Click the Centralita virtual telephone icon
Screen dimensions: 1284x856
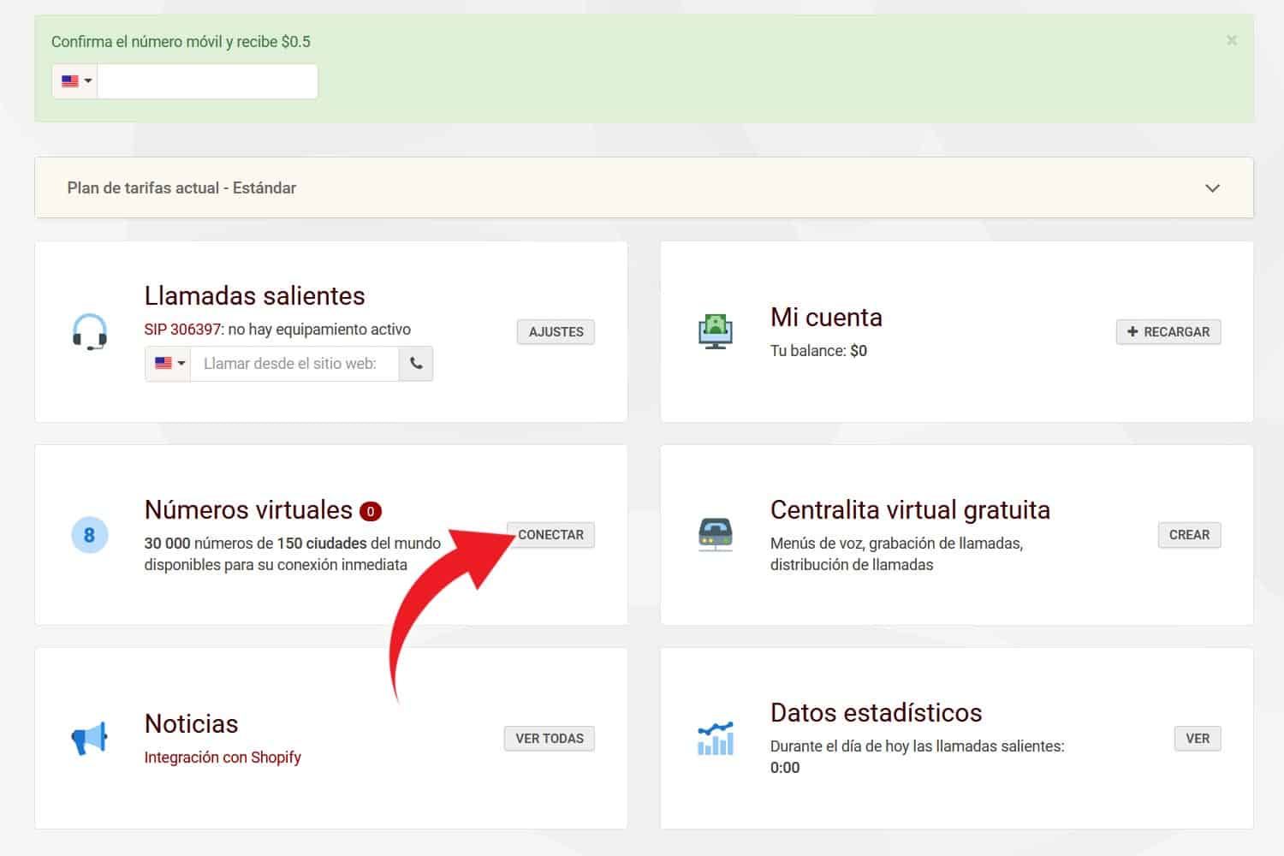tap(716, 535)
